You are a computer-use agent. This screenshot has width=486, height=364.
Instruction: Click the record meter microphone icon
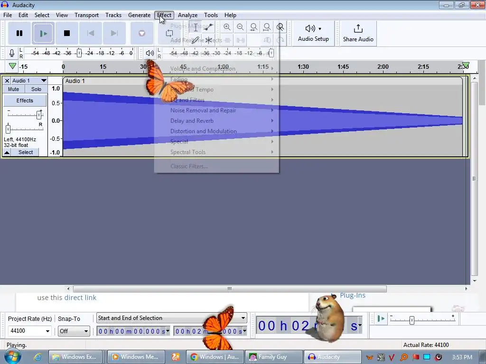pyautogui.click(x=12, y=53)
